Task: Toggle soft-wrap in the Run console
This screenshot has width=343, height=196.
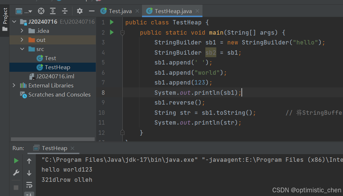Action: point(29,185)
